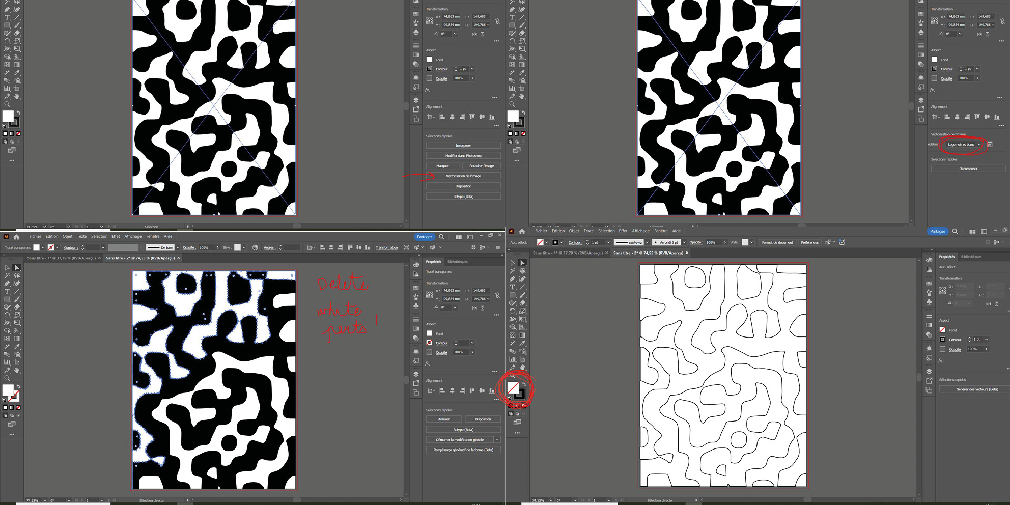Click H height field in bottom-left Transformation panel
1010x505 pixels.
481,299
